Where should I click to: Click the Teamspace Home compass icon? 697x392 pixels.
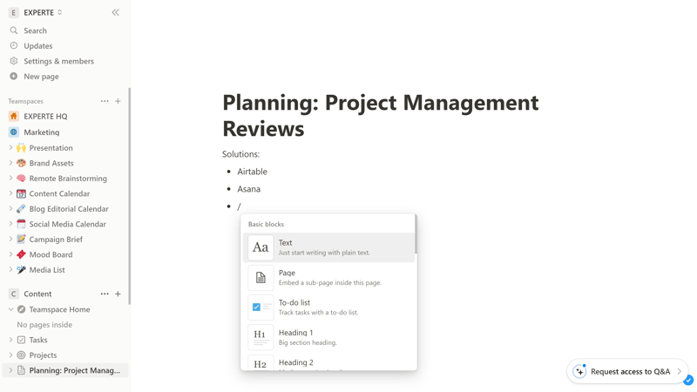click(x=21, y=309)
